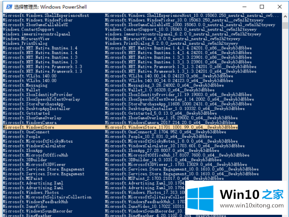
Task: Maximize the Windows PowerShell window
Action: coord(262,7)
